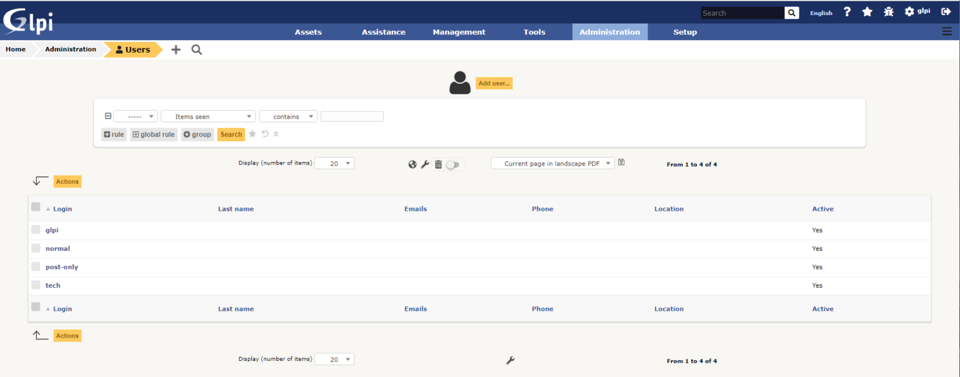Click the globe icon above the user list
The width and height of the screenshot is (960, 377).
pyautogui.click(x=412, y=164)
